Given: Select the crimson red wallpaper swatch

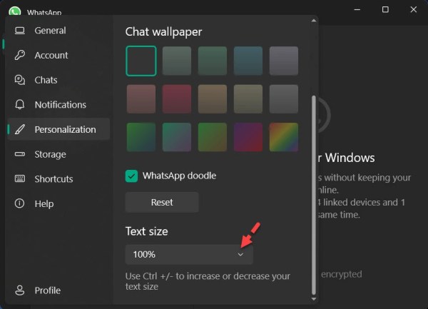Looking at the screenshot, I should (177, 99).
